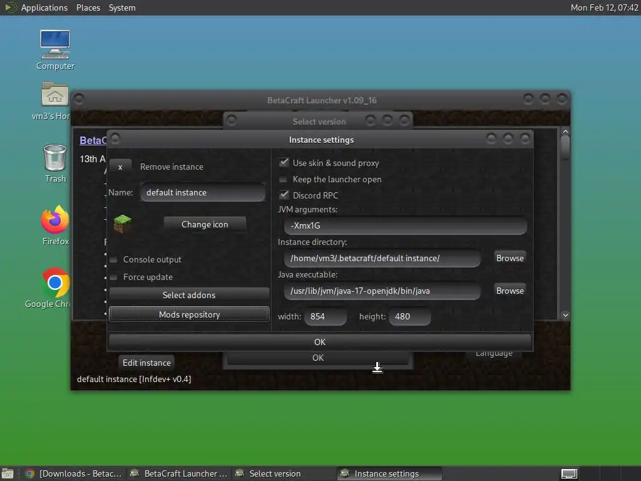This screenshot has width=641, height=481.
Task: Open Mods repository
Action: coord(189,314)
